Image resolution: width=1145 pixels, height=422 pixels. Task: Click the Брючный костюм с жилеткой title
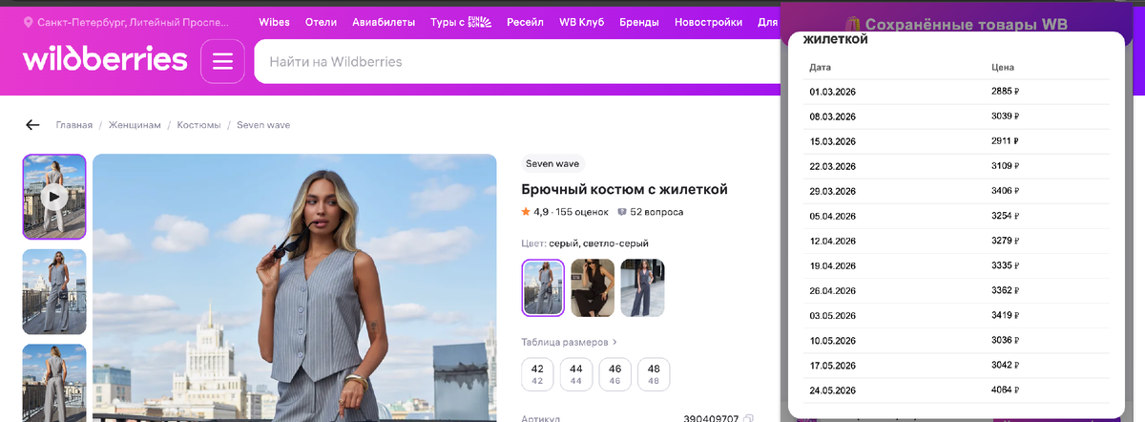625,189
